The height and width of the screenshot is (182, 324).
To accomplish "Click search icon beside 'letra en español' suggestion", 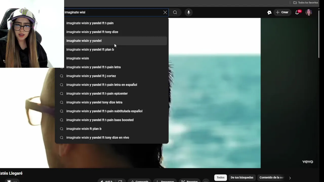I will [x=62, y=85].
